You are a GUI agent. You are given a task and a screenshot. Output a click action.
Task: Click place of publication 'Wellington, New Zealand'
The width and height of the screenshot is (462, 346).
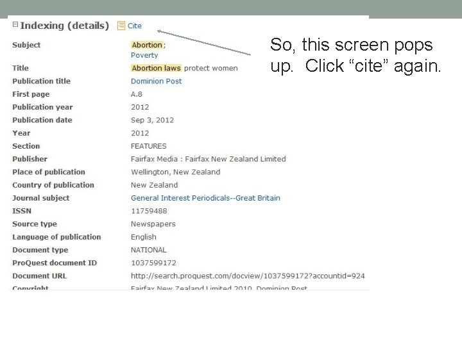(175, 172)
